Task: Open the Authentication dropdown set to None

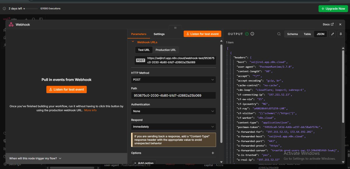Action: click(174, 111)
